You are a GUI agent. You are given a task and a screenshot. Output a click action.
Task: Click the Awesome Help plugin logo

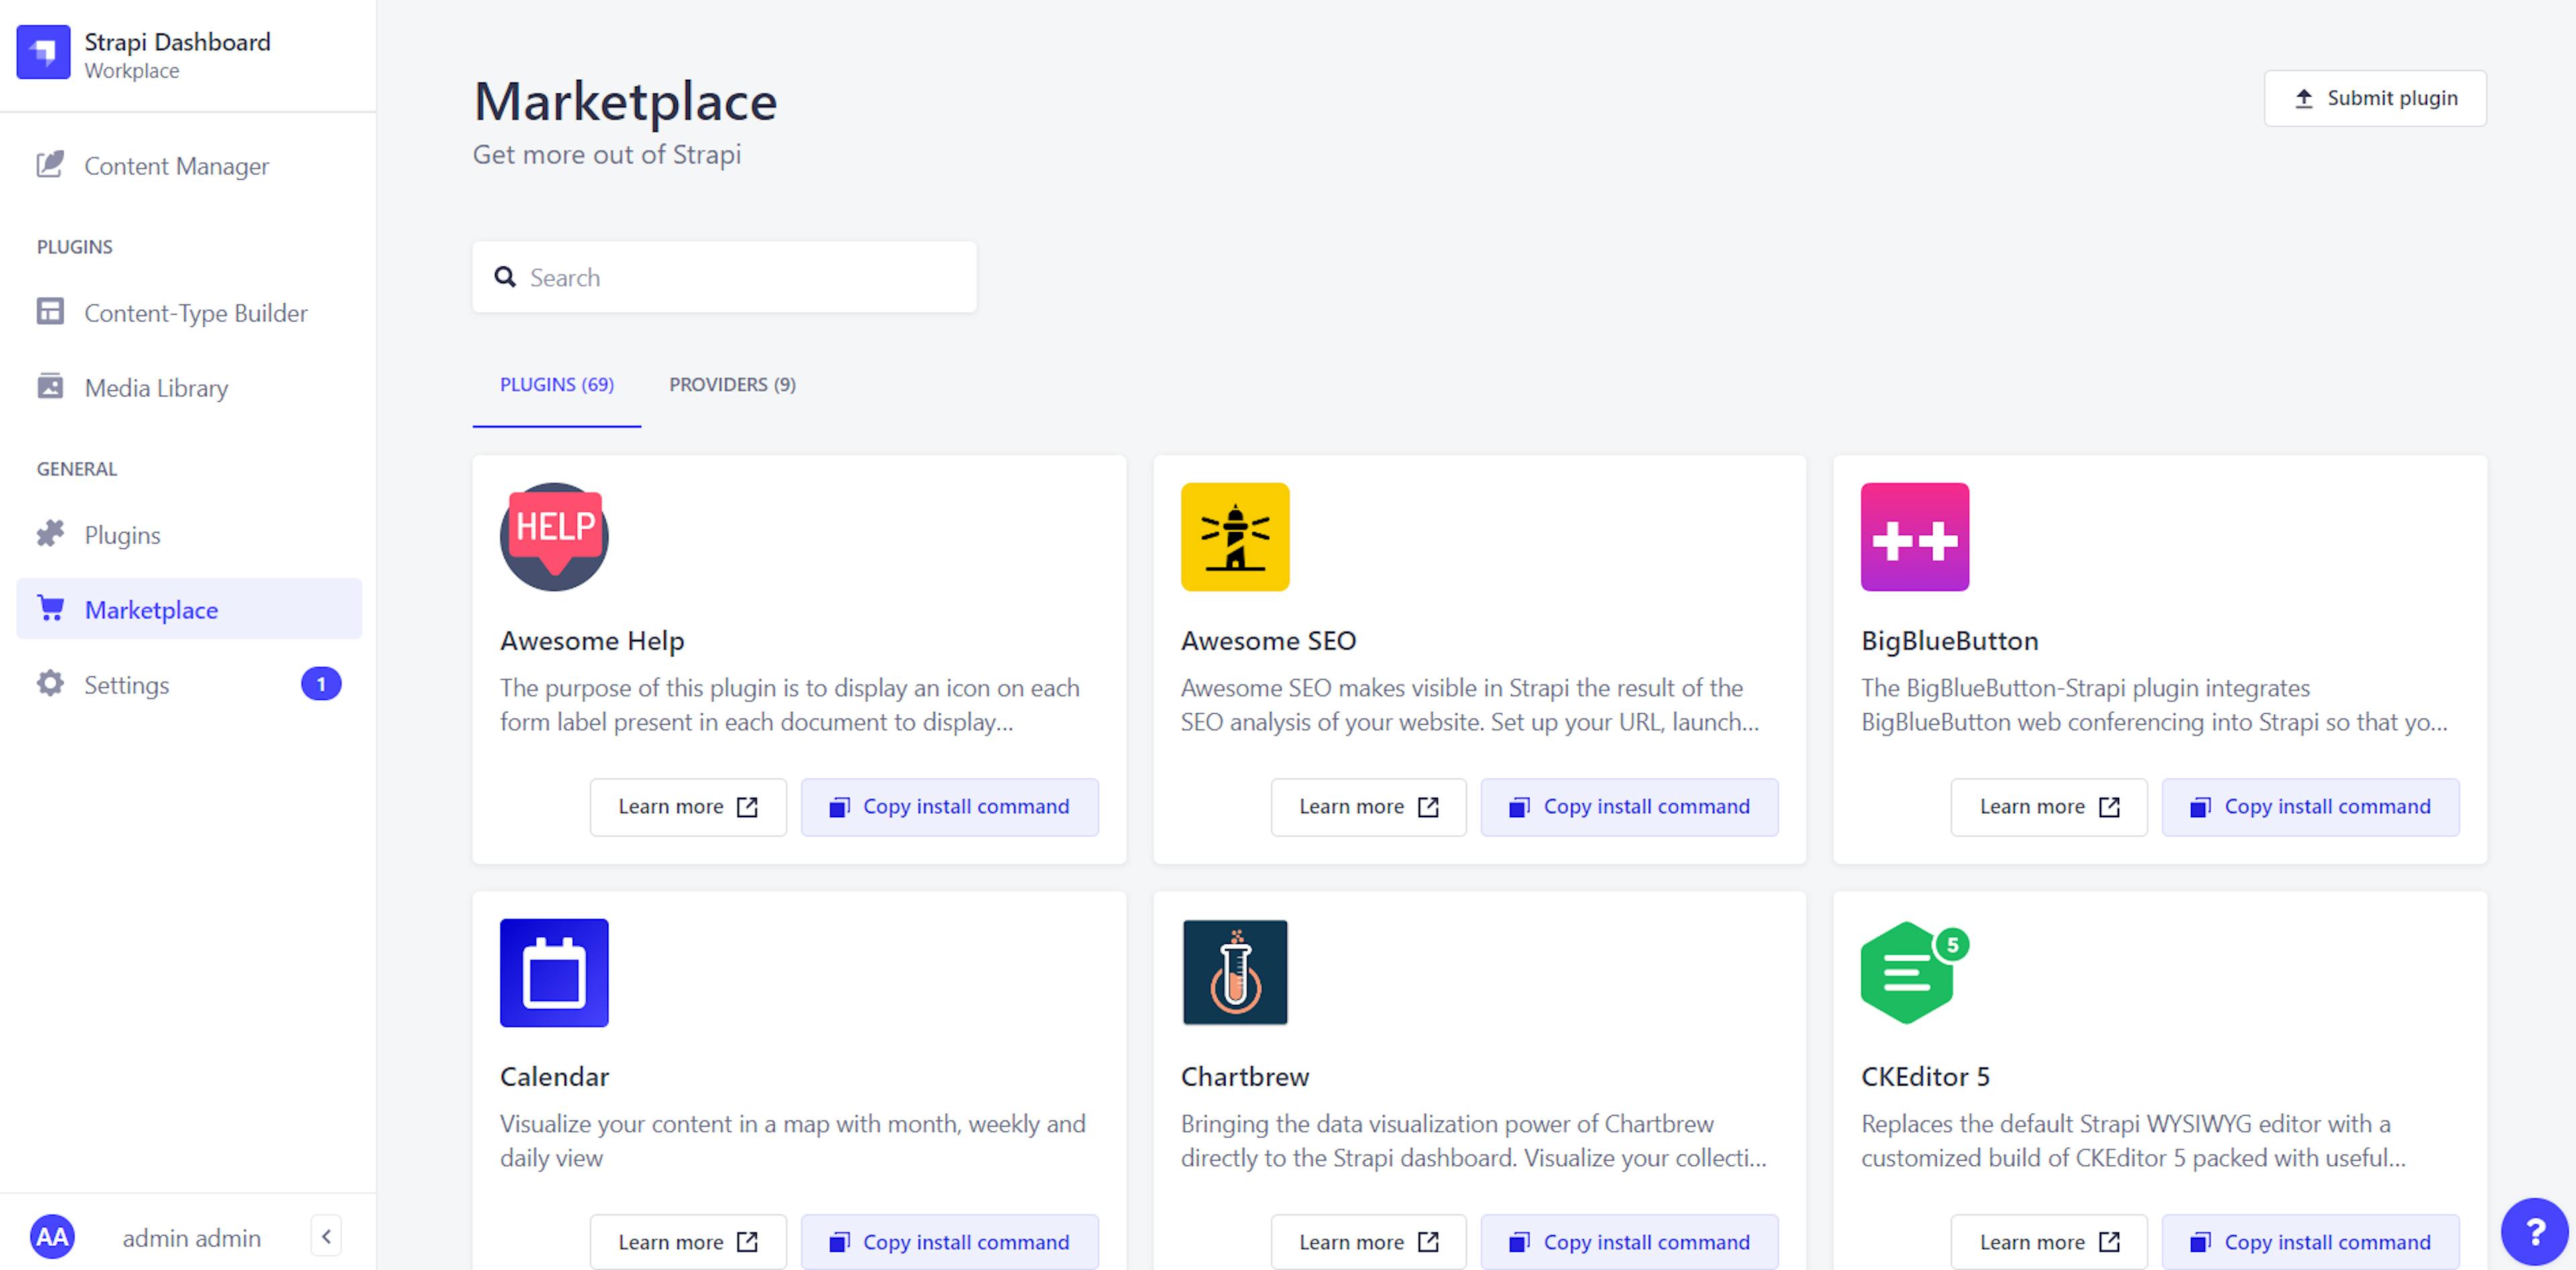coord(554,537)
